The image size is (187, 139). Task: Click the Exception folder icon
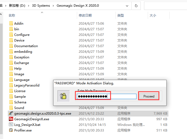[11, 57]
